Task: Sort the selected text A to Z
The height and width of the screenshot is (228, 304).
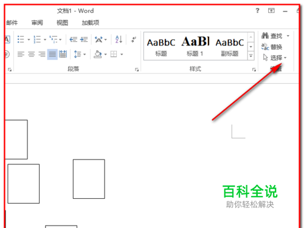Action: point(119,39)
